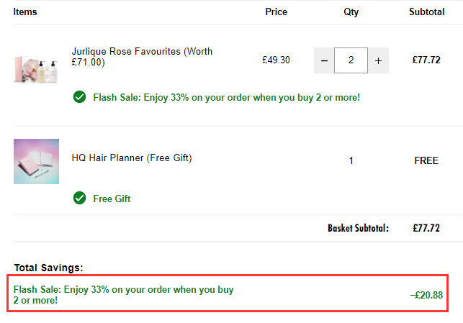Open the HQ Hair Planner product image
The width and height of the screenshot is (463, 323).
36,161
